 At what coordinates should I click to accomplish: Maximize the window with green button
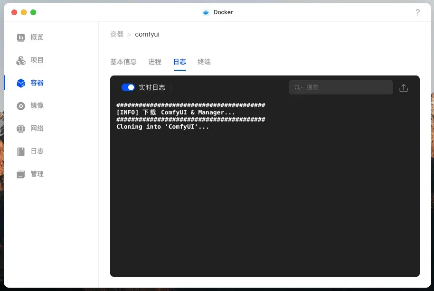pos(33,12)
